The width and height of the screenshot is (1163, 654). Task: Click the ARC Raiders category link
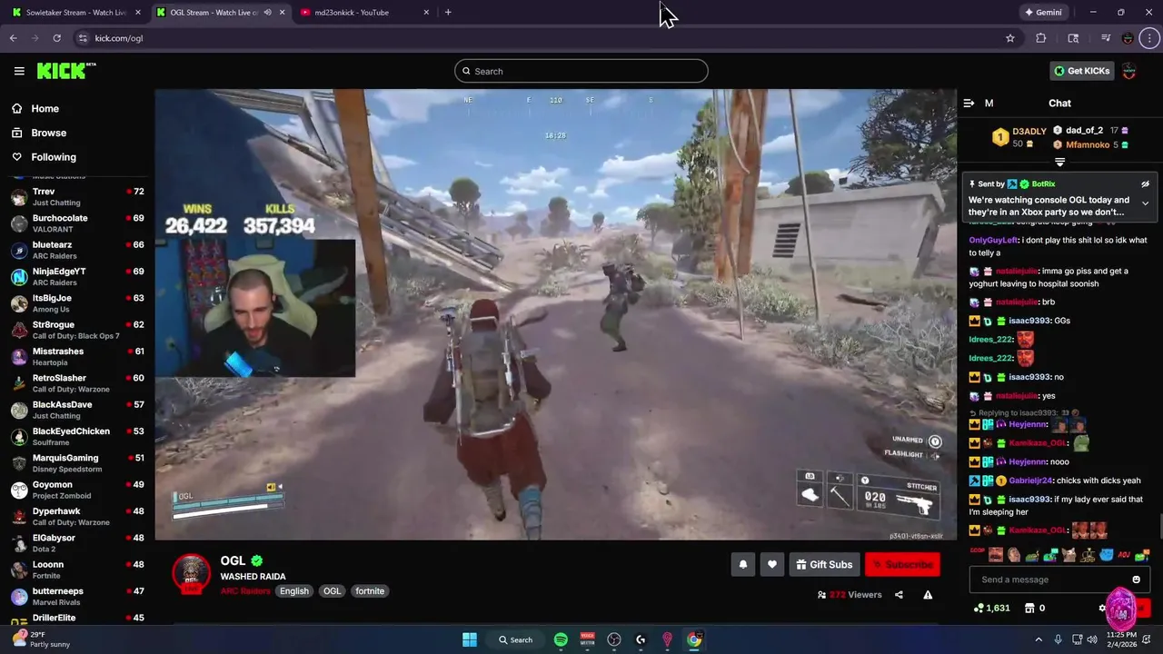pos(245,591)
